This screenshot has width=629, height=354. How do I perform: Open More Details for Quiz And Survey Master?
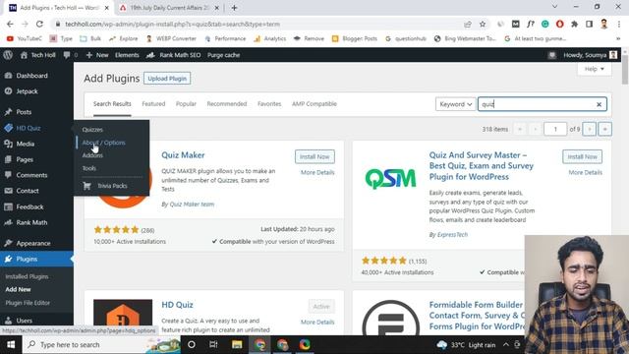click(x=586, y=173)
